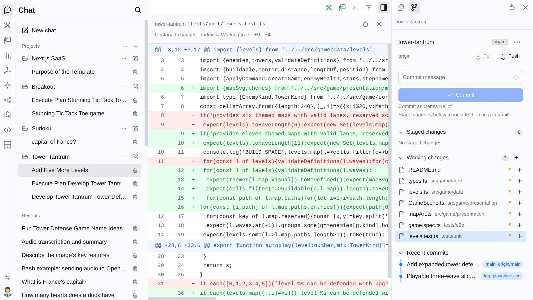Viewport: 533px width, 300px height.
Task: Open mapArt.ts in working changes
Action: click(460, 214)
